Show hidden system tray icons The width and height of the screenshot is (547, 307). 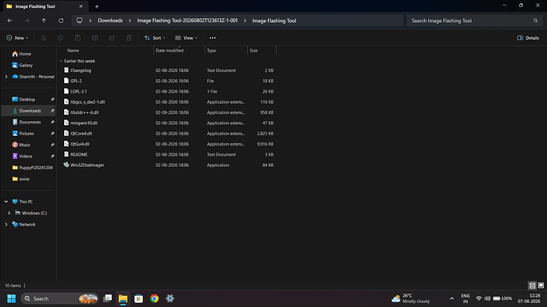tap(452, 298)
